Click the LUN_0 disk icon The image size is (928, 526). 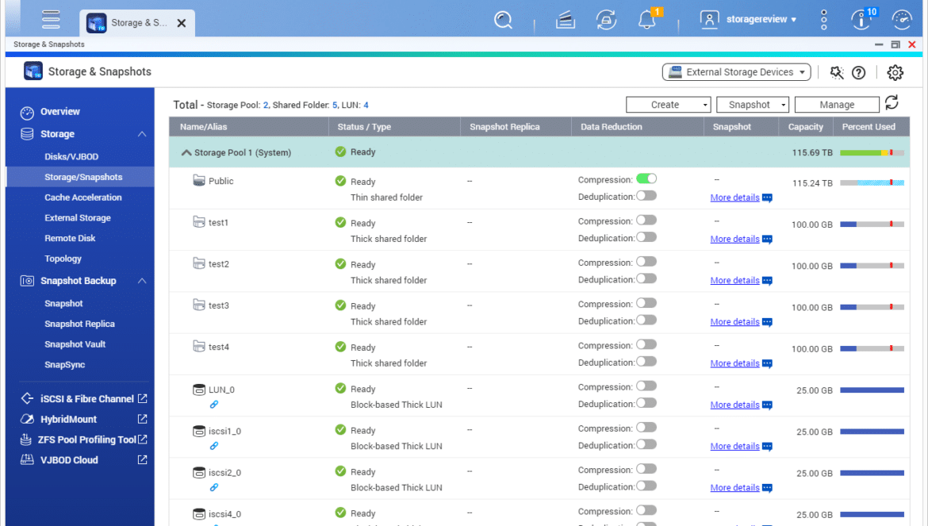tap(199, 390)
